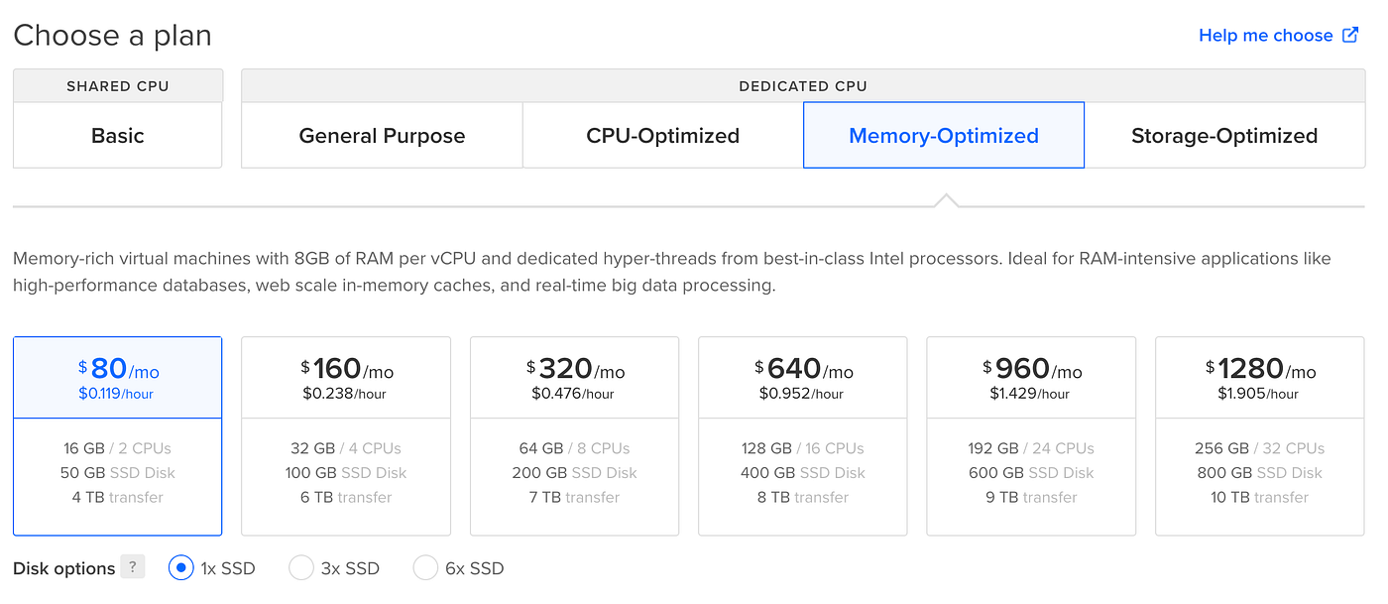Switch to Storage-Optimized plans
Image resolution: width=1388 pixels, height=604 pixels.
tap(1223, 136)
